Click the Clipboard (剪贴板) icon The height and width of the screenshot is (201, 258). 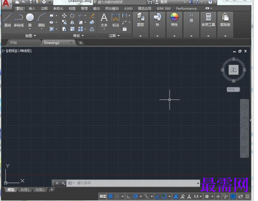tap(225, 19)
